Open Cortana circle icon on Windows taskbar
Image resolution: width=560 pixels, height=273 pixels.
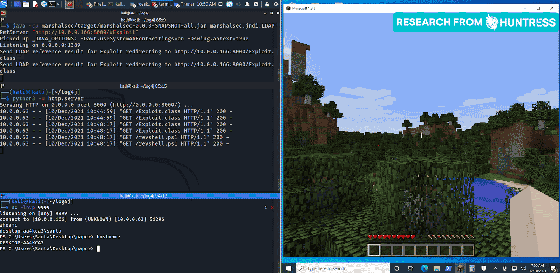point(397,268)
